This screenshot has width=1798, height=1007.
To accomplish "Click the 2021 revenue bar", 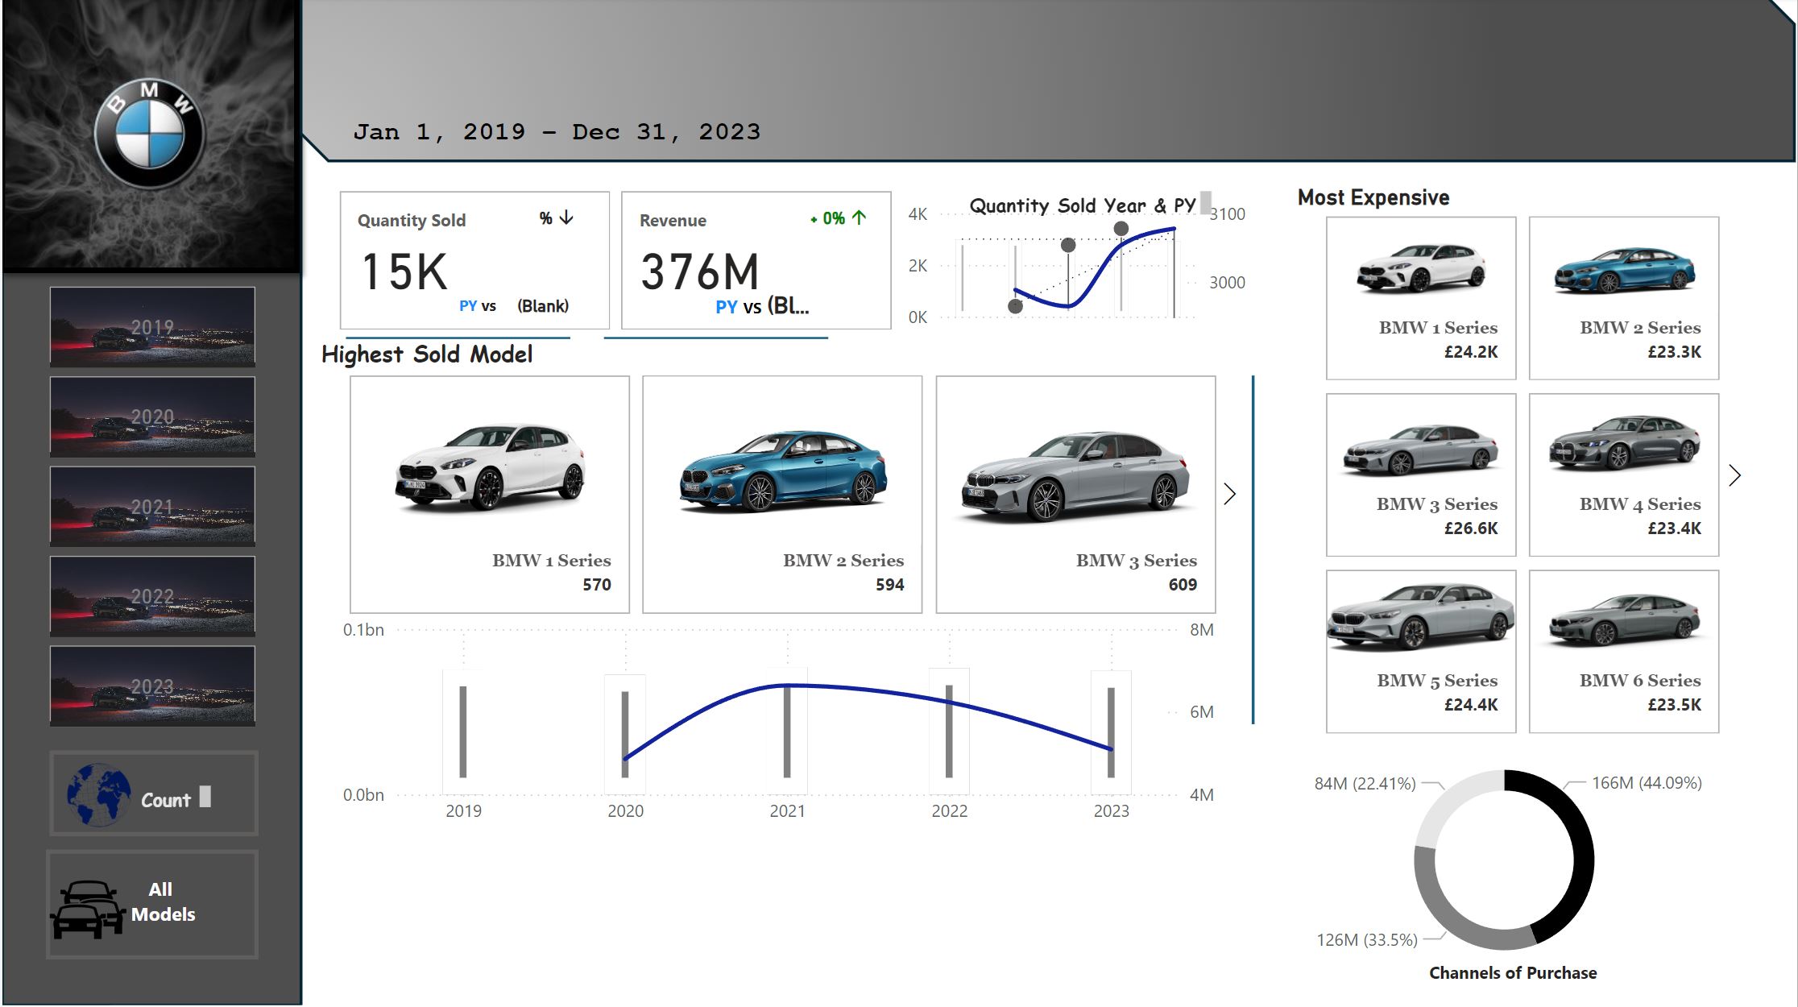I will pos(787,731).
